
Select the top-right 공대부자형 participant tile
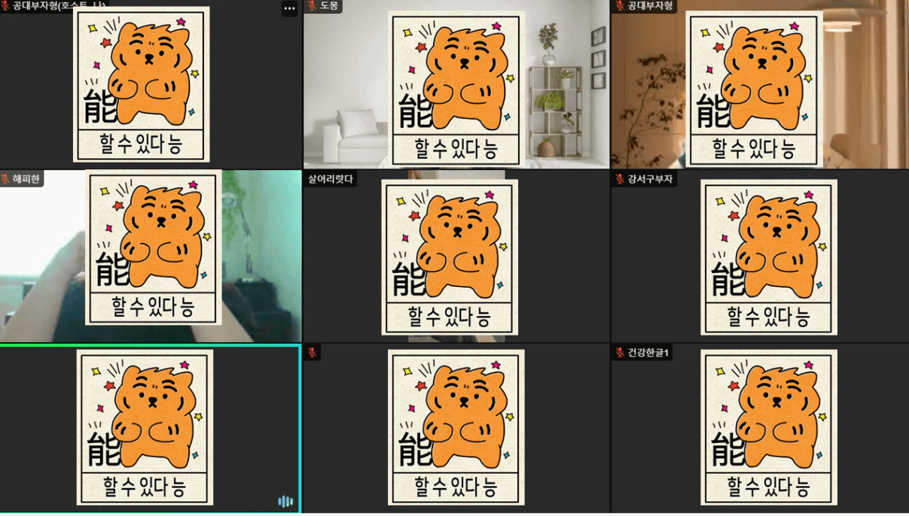760,84
